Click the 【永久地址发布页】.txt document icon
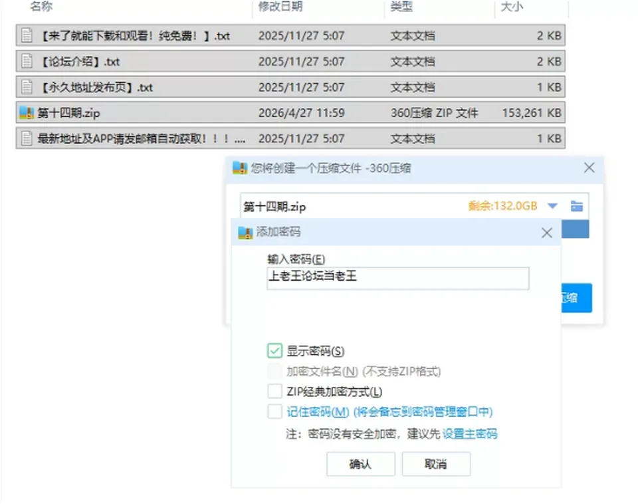638x504 pixels. pyautogui.click(x=27, y=87)
